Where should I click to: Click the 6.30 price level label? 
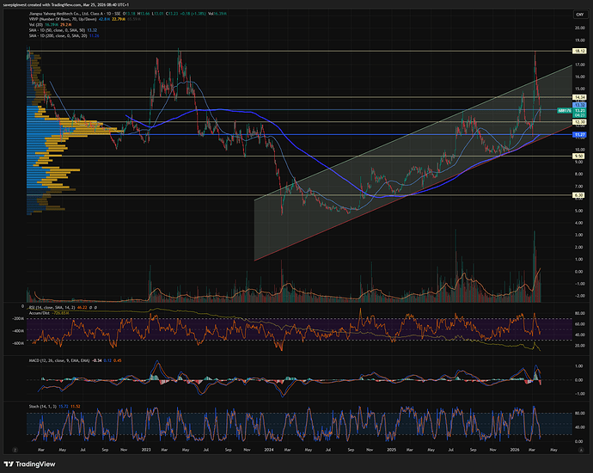pos(578,195)
